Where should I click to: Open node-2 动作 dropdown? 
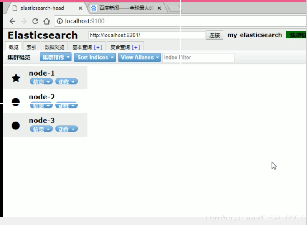[66, 105]
